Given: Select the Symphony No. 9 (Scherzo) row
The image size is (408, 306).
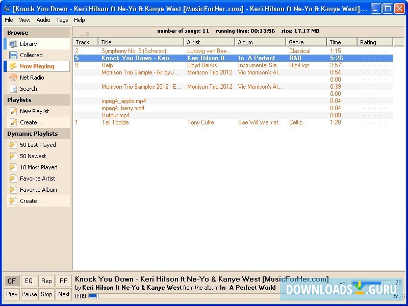Looking at the screenshot, I should (234, 51).
